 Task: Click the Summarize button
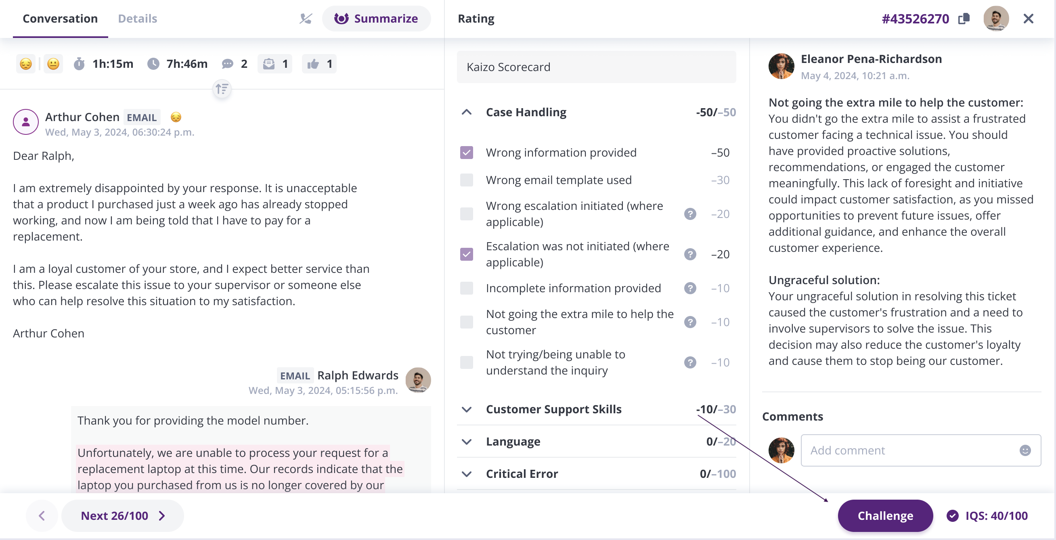376,19
